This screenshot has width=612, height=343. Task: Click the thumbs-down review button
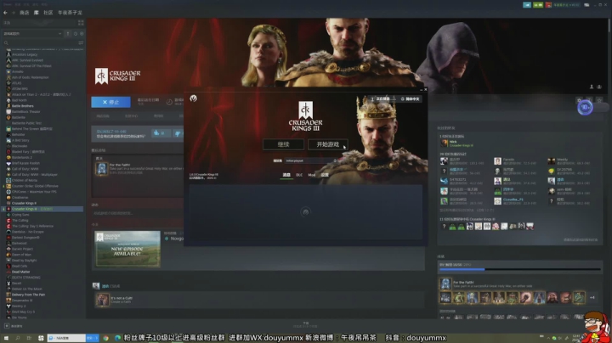click(178, 133)
